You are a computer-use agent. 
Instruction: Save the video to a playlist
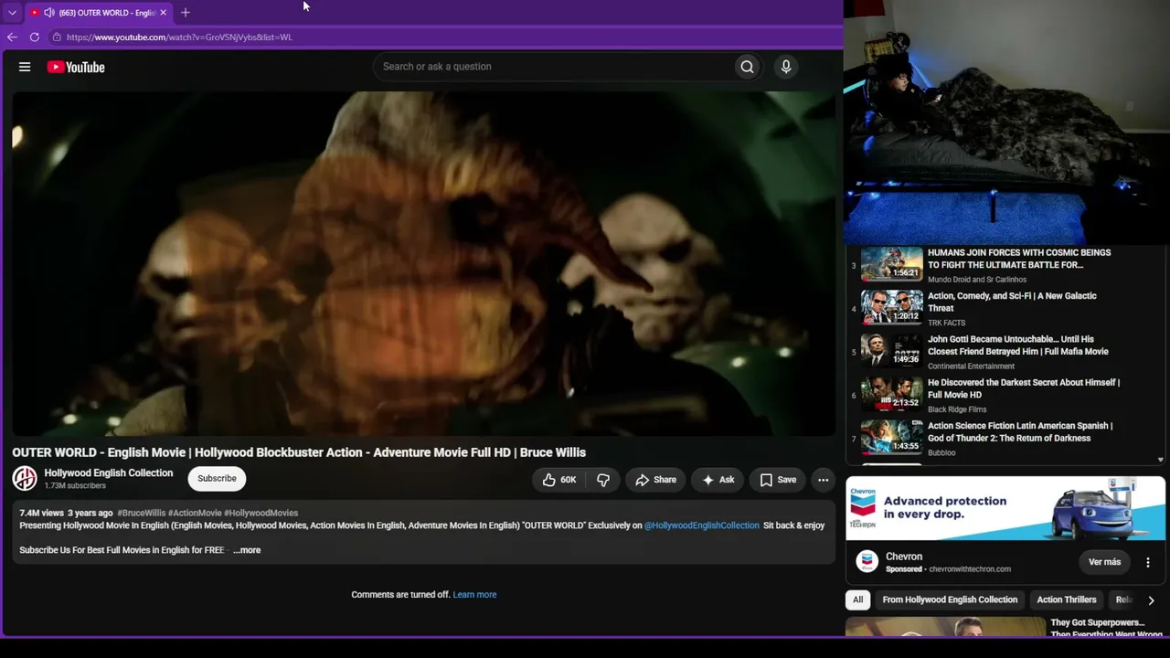[778, 480]
